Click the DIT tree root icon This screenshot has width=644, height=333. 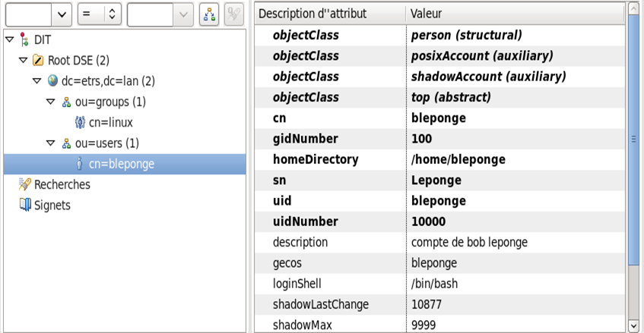click(x=23, y=39)
